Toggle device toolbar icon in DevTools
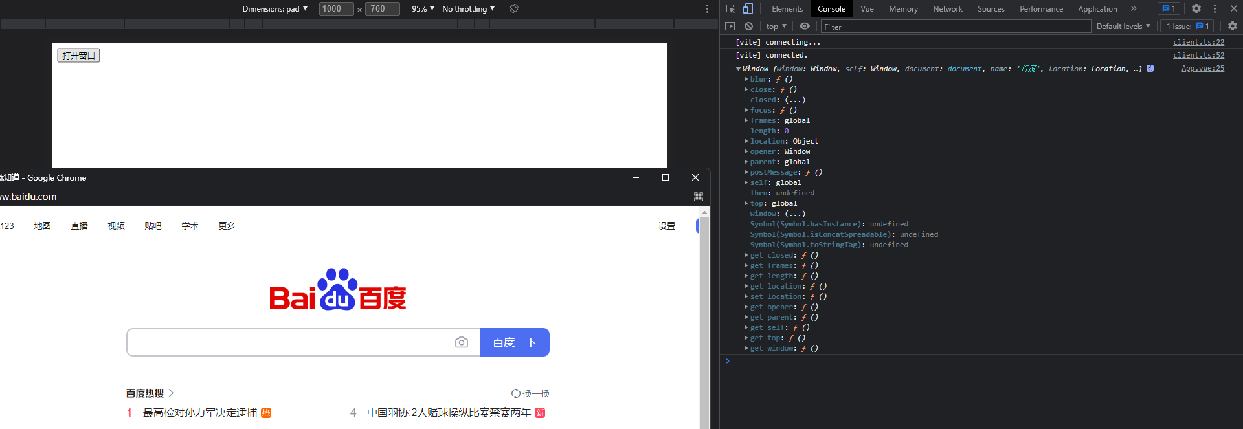The height and width of the screenshot is (429, 1243). pyautogui.click(x=748, y=8)
